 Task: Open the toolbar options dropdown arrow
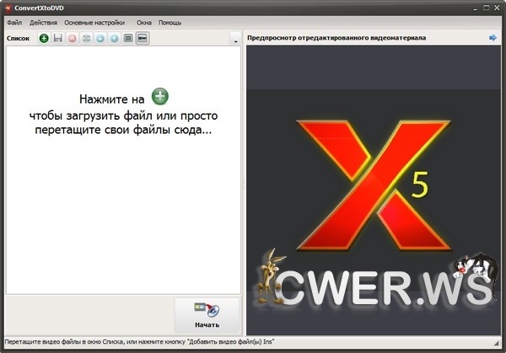click(235, 39)
